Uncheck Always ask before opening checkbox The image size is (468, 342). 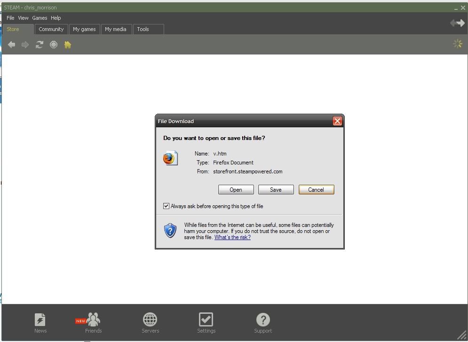tap(166, 206)
